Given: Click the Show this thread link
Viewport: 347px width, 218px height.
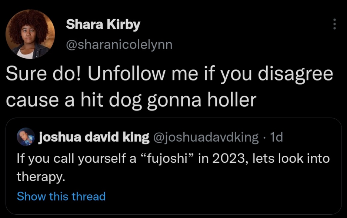Looking at the screenshot, I should coord(61,196).
